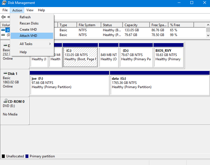210x165 pixels.
Task: Click the Disk Management title bar icon
Action: point(4,3)
